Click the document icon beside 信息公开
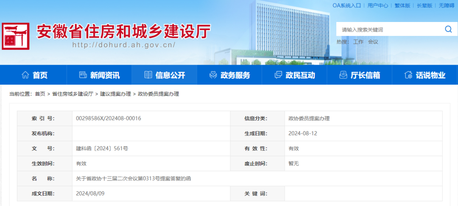This screenshot has height=206, width=458. (148, 75)
